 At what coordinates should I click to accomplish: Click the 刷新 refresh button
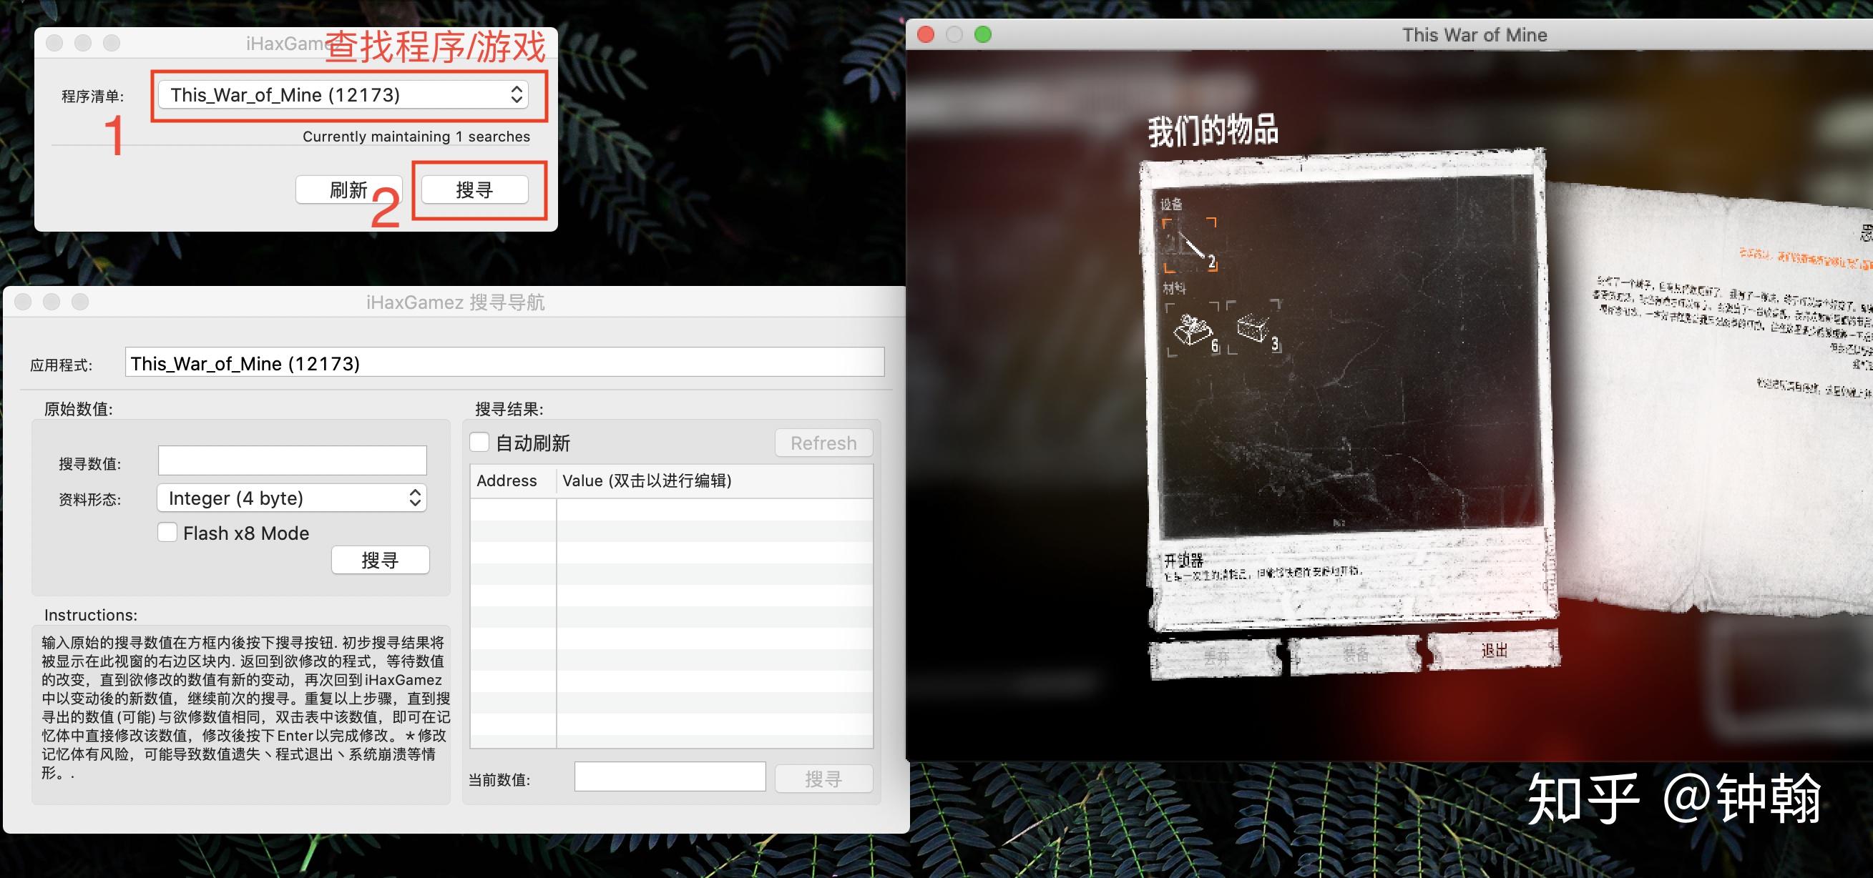[x=348, y=189]
